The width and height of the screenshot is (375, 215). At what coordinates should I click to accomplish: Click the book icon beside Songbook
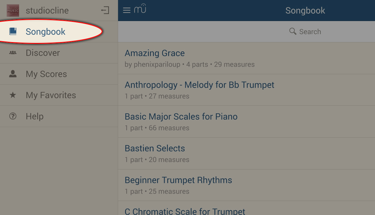(x=13, y=31)
